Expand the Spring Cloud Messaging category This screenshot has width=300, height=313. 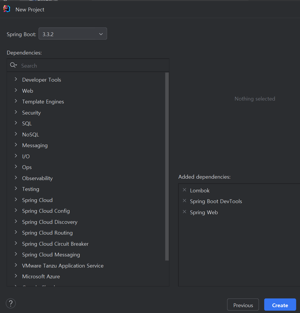tap(16, 254)
